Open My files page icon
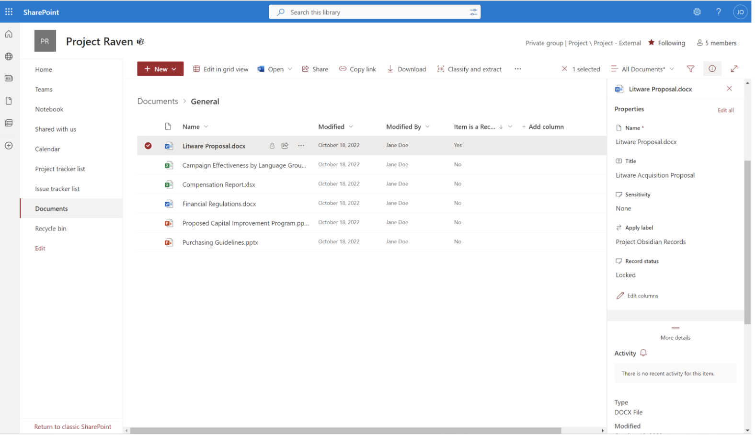This screenshot has width=756, height=435. pos(9,101)
